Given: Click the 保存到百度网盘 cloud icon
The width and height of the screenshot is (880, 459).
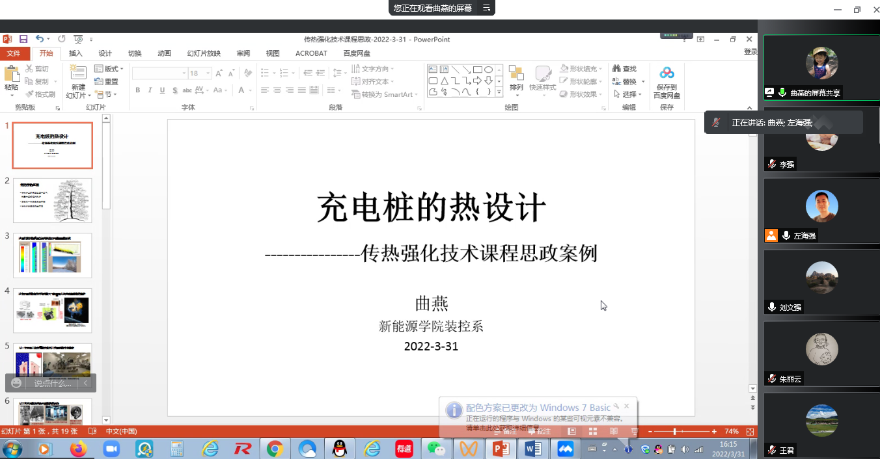Looking at the screenshot, I should click(x=667, y=73).
